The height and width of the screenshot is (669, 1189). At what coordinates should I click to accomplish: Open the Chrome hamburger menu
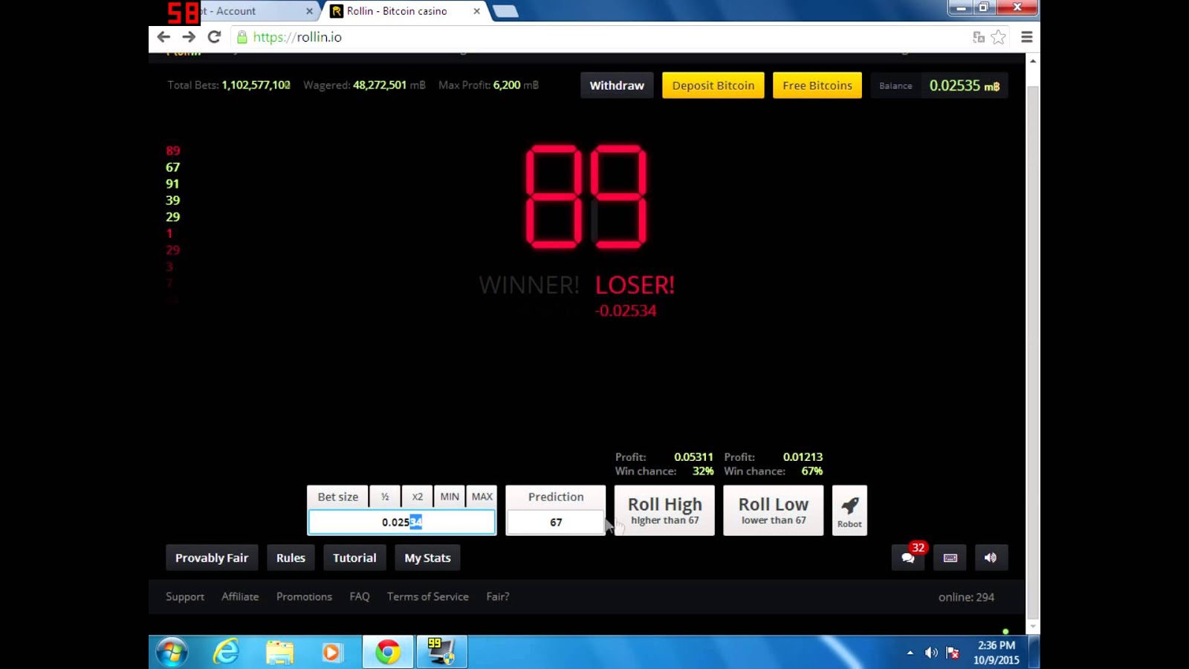tap(1027, 37)
